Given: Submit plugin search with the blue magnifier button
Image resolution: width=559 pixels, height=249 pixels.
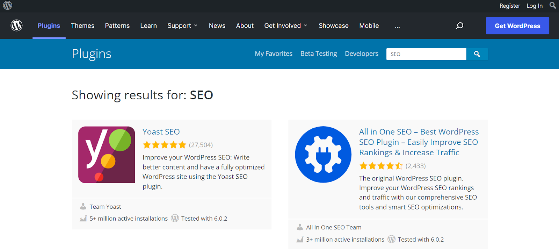Looking at the screenshot, I should click(477, 54).
